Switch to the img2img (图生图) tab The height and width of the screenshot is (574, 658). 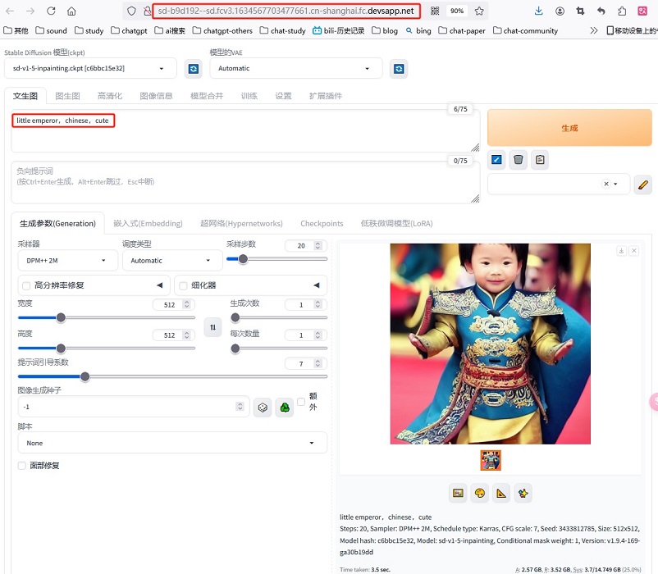(x=67, y=96)
